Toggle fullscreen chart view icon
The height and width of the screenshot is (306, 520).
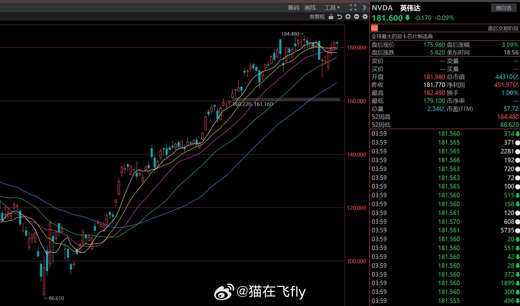353,8
